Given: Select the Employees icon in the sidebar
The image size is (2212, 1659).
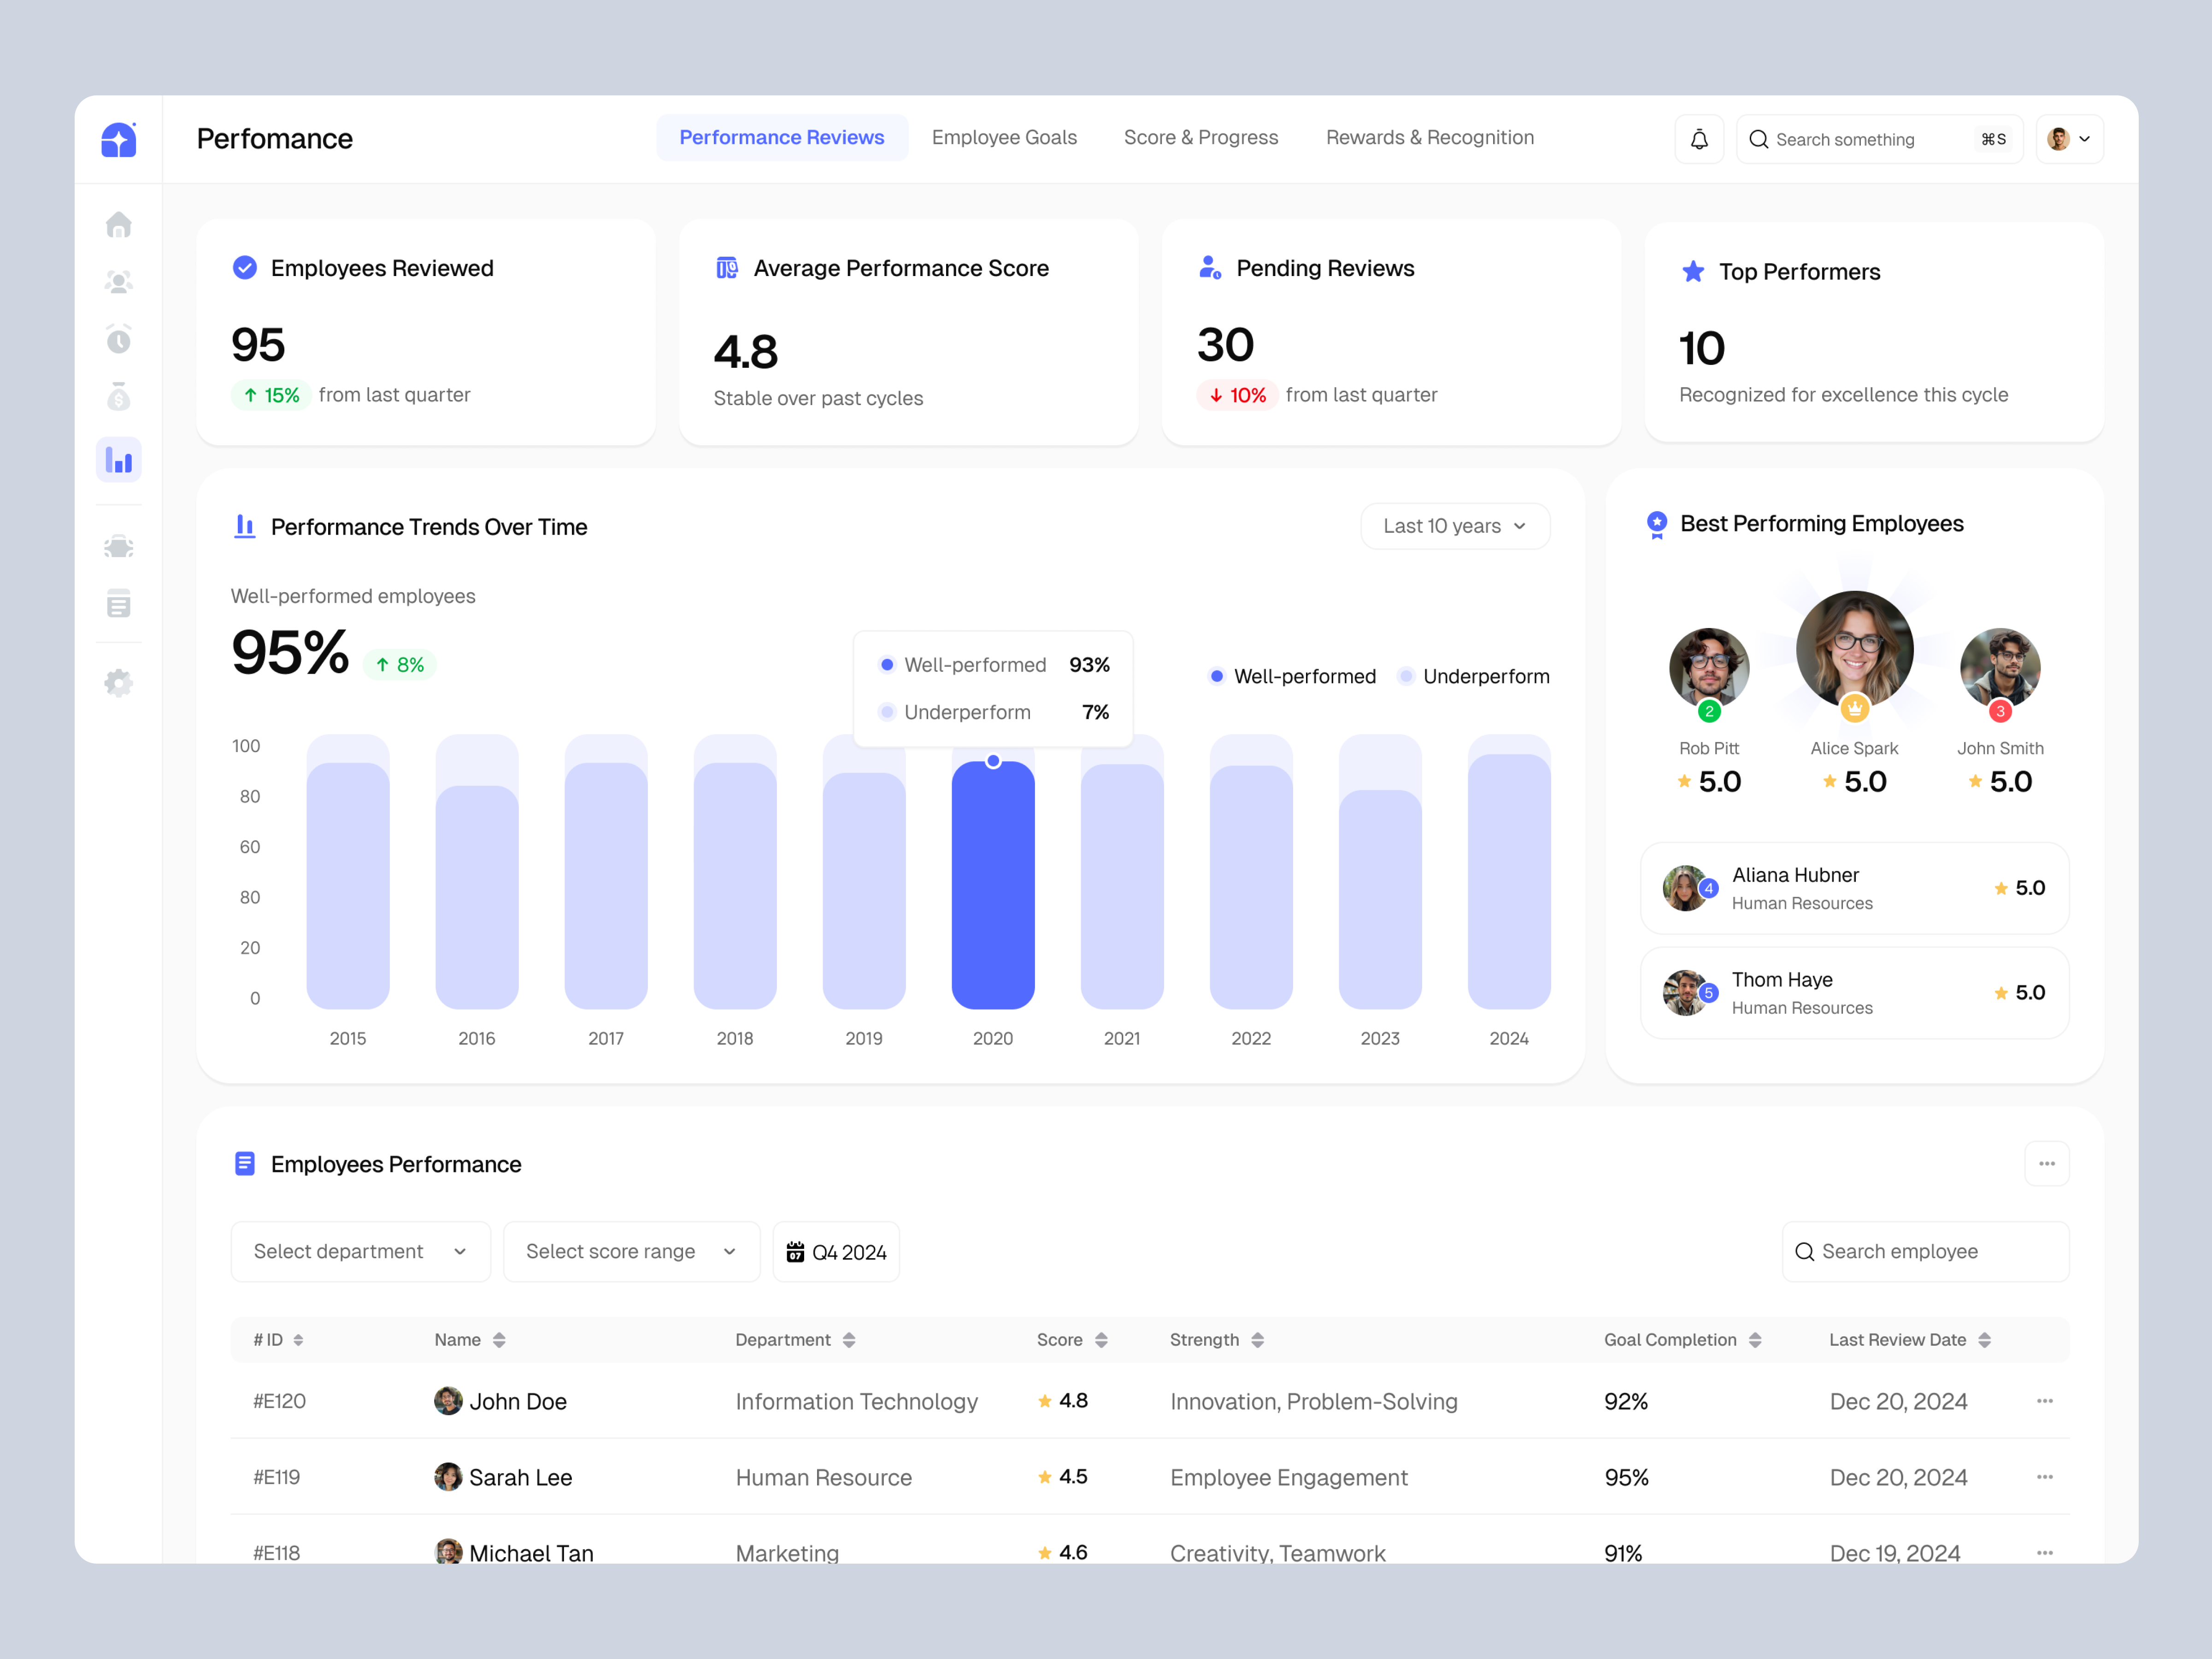Looking at the screenshot, I should [x=119, y=281].
